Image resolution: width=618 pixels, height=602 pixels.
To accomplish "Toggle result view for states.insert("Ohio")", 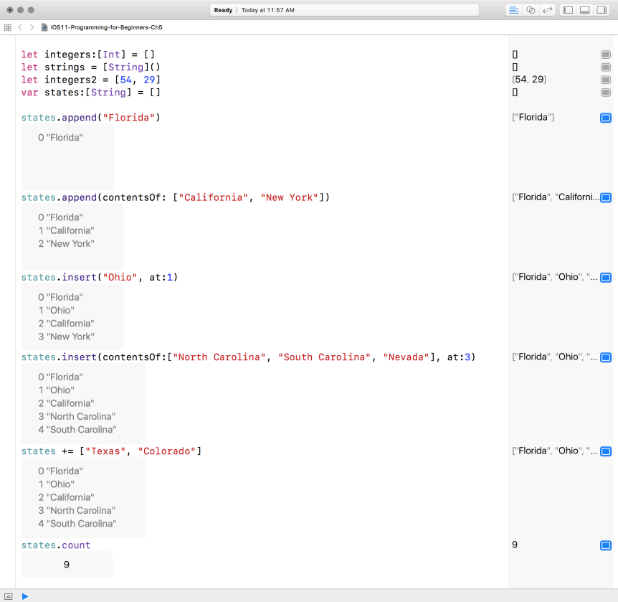I will 605,278.
